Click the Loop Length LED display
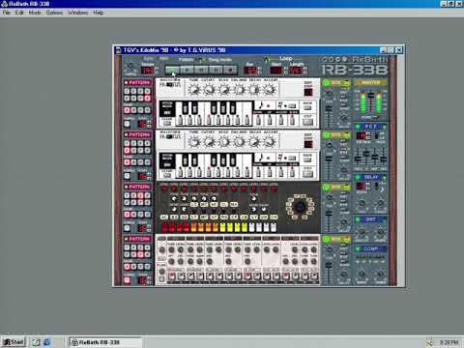 296,71
